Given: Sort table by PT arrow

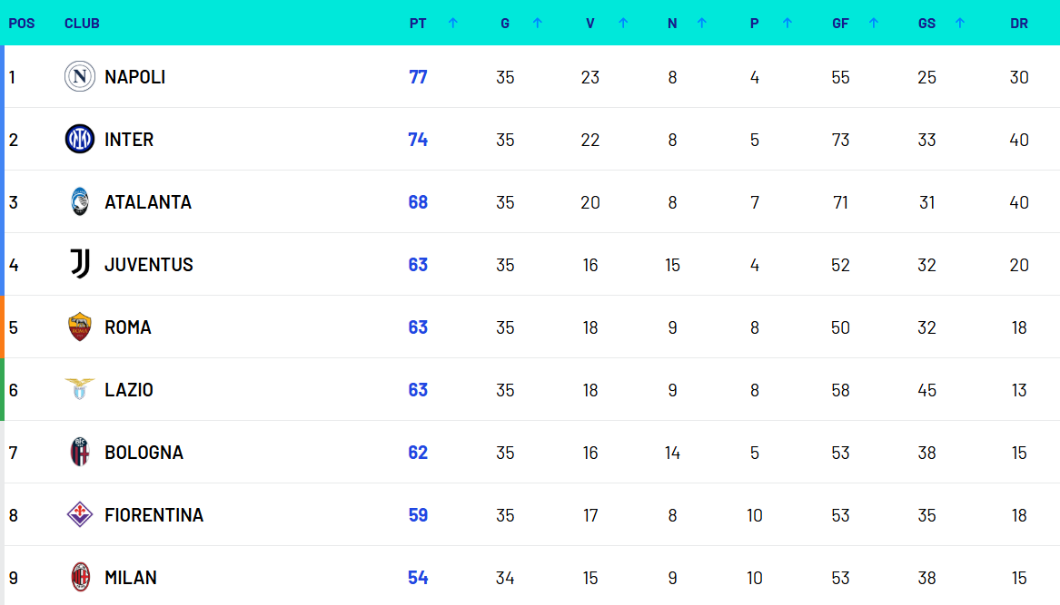Looking at the screenshot, I should click(x=453, y=23).
